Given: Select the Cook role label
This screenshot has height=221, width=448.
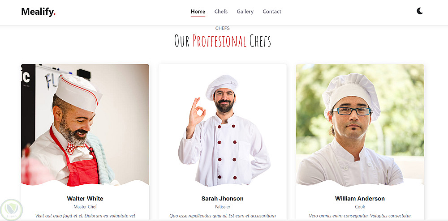Looking at the screenshot, I should pyautogui.click(x=360, y=207).
